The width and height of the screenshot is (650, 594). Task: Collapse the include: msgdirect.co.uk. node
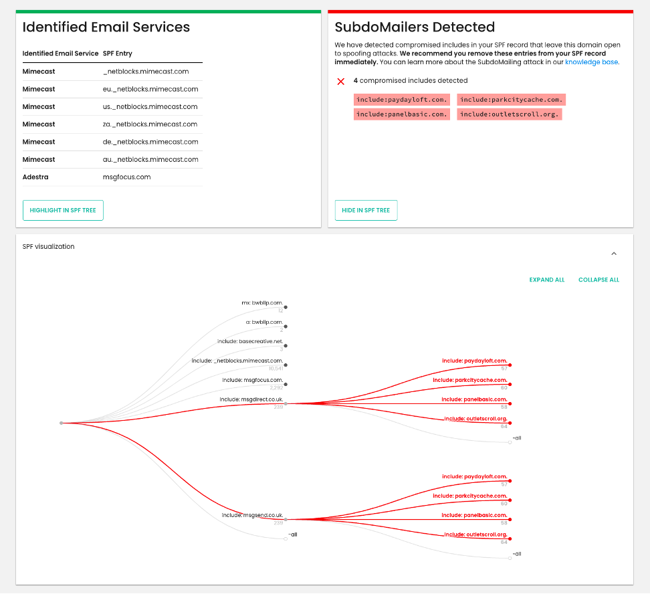(286, 404)
